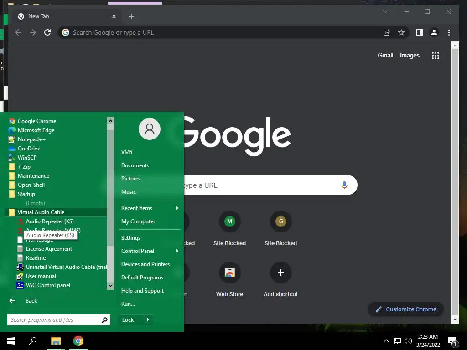Expand the Control Panel submenu
Image resolution: width=467 pixels, height=350 pixels.
[150, 251]
